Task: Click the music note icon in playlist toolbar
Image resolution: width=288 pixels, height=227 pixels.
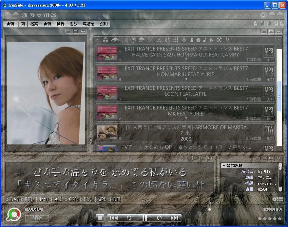Action: tap(205, 40)
